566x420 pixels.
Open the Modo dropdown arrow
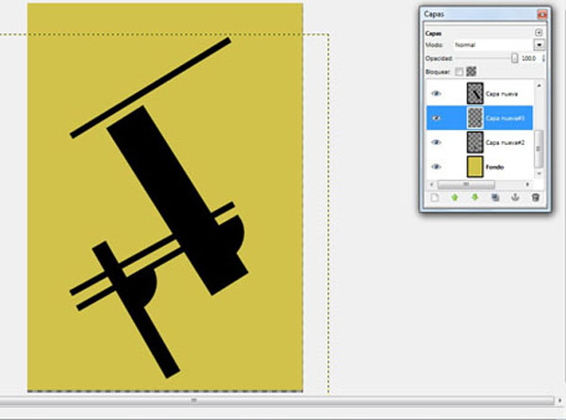point(539,45)
